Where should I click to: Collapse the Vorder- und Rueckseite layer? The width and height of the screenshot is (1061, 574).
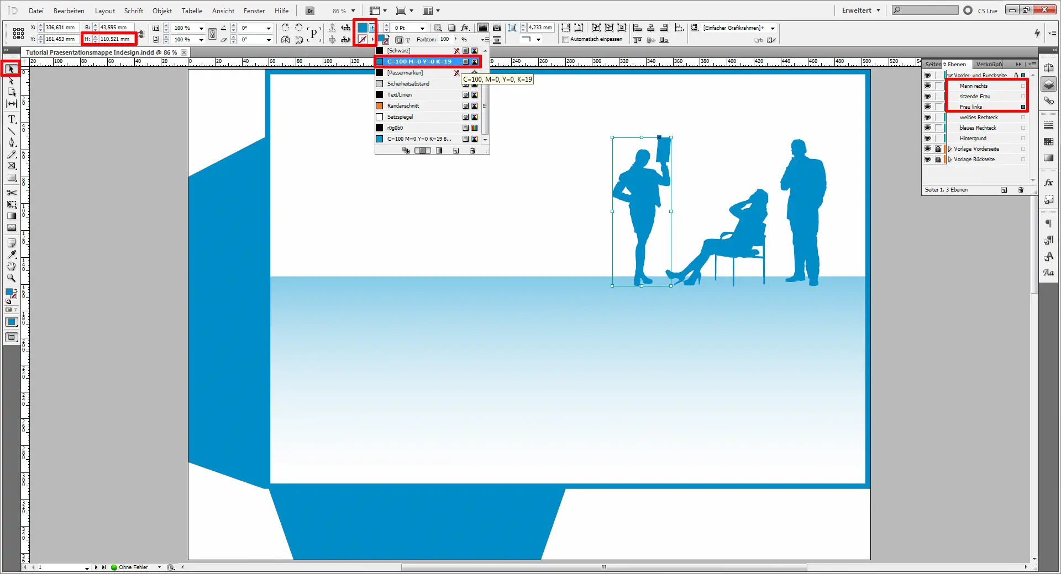(950, 75)
